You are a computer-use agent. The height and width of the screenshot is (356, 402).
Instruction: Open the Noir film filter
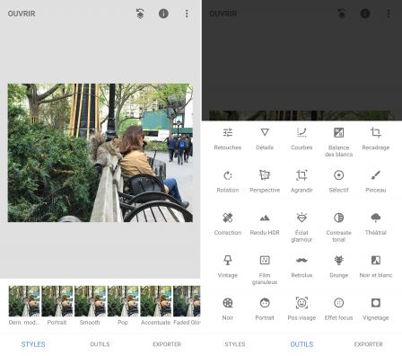[x=228, y=309]
